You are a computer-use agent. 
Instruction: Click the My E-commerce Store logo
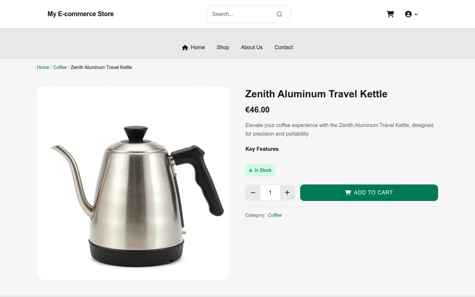point(80,14)
